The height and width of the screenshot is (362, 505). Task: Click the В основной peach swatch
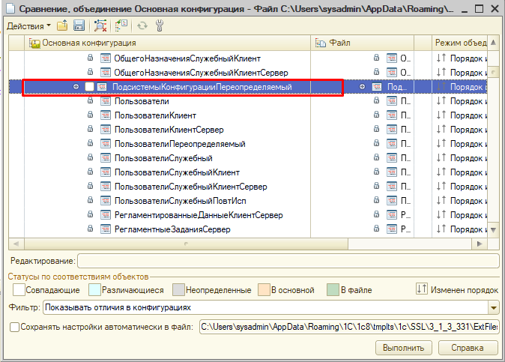pyautogui.click(x=264, y=290)
